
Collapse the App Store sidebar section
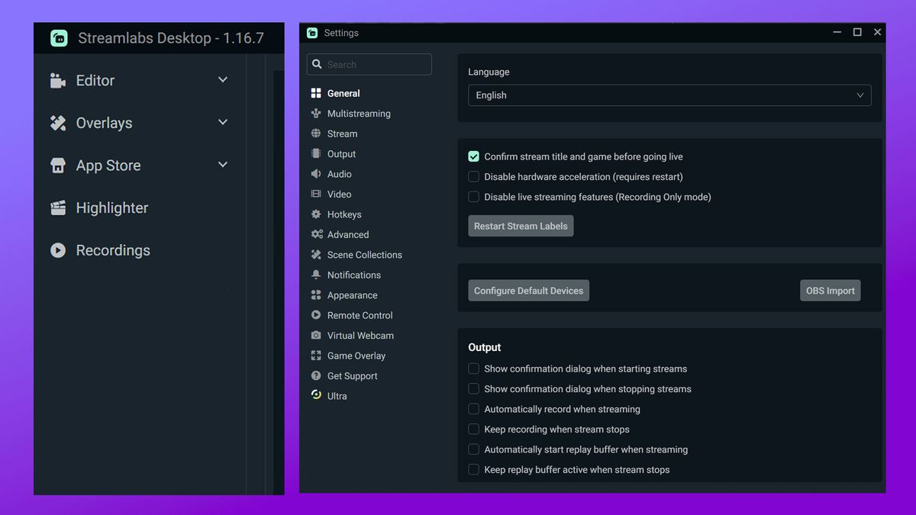223,165
